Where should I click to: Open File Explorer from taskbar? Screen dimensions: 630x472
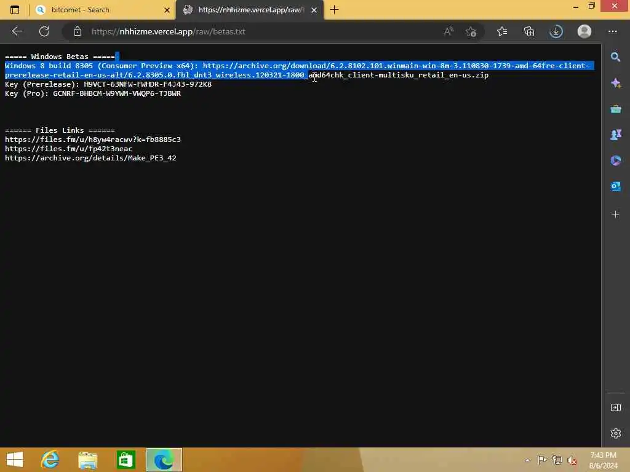click(x=87, y=460)
